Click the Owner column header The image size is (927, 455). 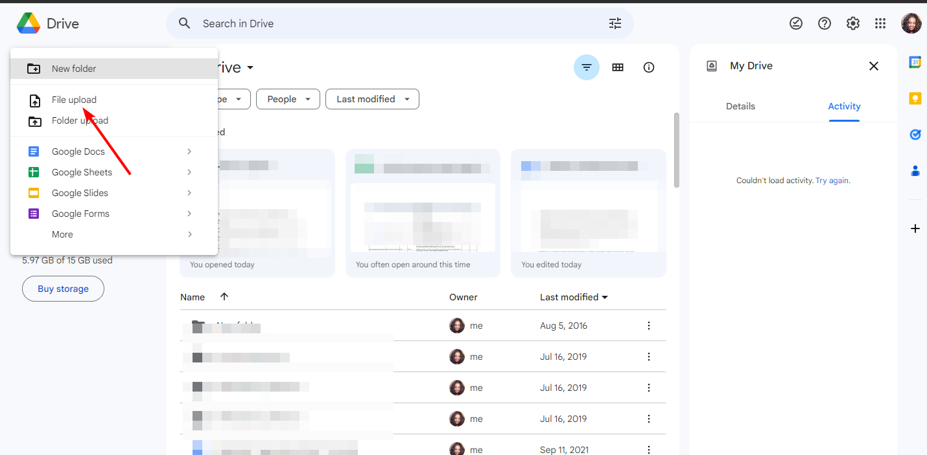[463, 297]
